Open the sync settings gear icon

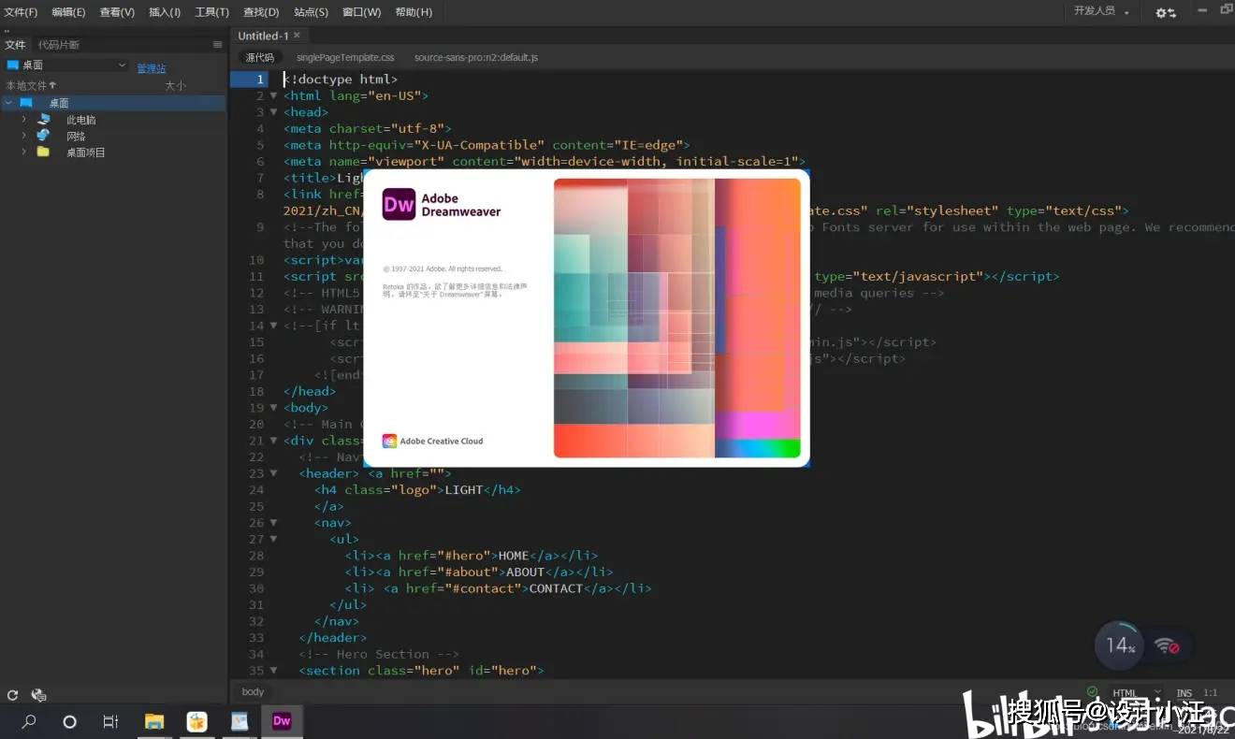click(1165, 12)
